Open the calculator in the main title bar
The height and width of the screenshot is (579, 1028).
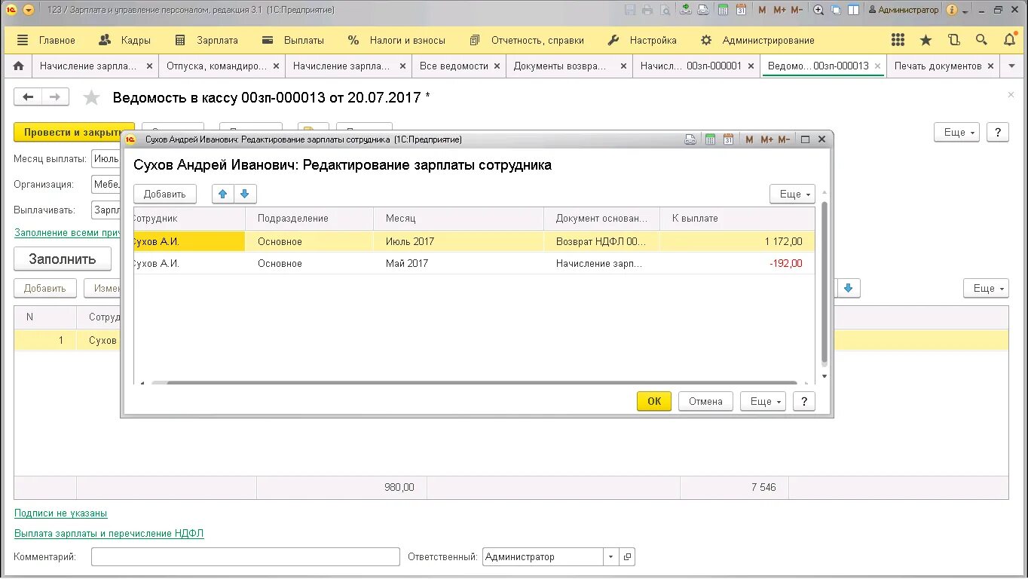tap(724, 10)
